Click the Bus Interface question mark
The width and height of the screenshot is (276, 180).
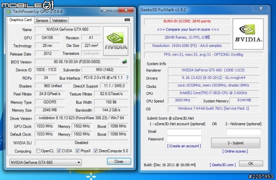pyautogui.click(x=127, y=78)
